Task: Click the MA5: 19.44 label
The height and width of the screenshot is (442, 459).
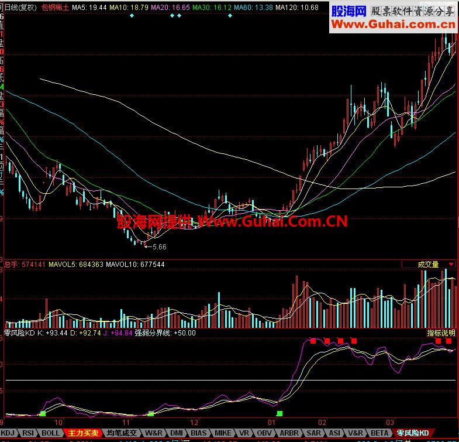Action: pyautogui.click(x=89, y=8)
